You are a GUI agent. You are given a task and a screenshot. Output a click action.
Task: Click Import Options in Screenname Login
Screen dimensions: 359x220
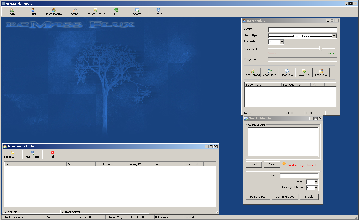pyautogui.click(x=12, y=154)
